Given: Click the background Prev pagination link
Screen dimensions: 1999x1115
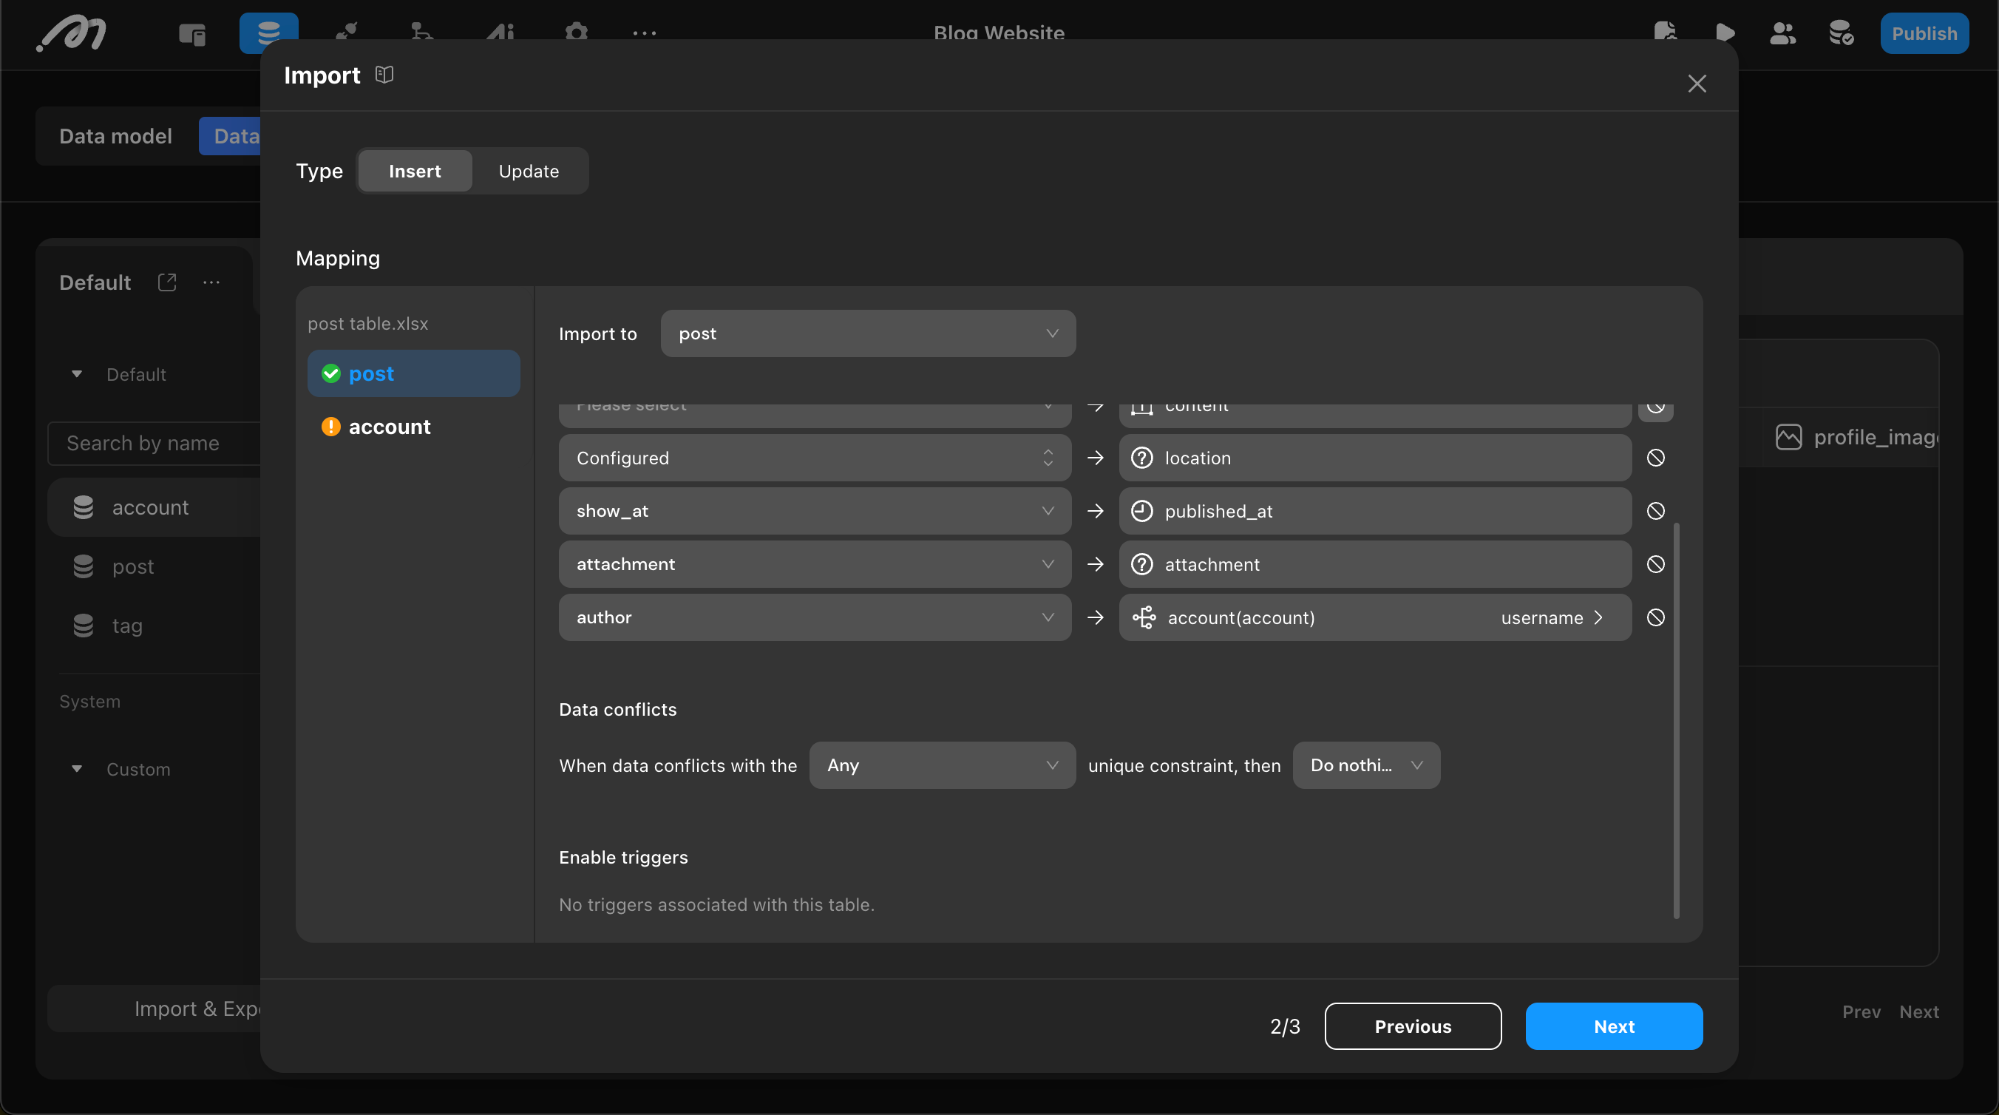Looking at the screenshot, I should pyautogui.click(x=1861, y=1011).
